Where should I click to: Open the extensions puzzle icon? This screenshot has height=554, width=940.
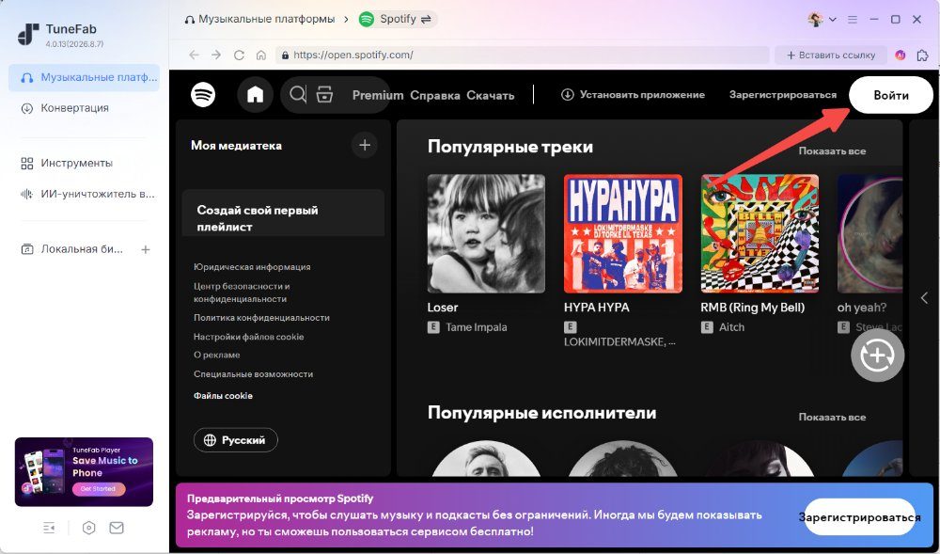point(923,55)
